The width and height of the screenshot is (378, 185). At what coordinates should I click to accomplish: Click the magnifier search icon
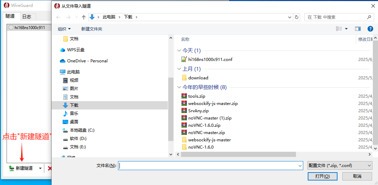point(369,17)
